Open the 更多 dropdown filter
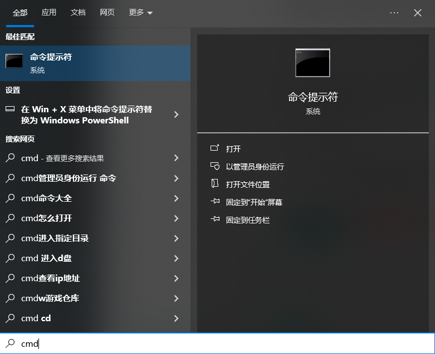The width and height of the screenshot is (435, 354). tap(141, 12)
